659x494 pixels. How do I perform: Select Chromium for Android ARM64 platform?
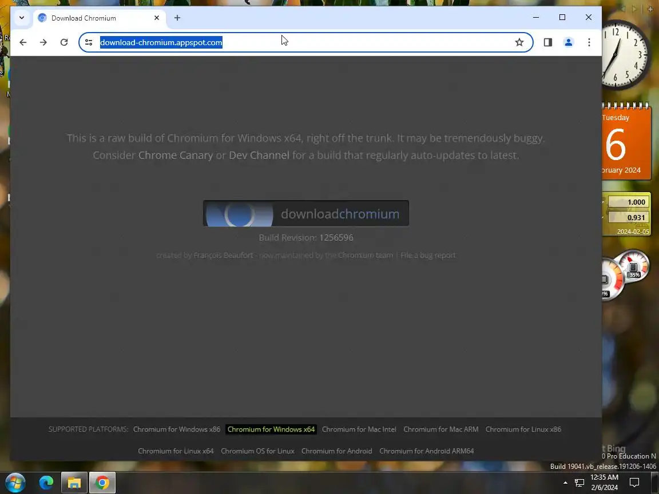[x=427, y=451]
